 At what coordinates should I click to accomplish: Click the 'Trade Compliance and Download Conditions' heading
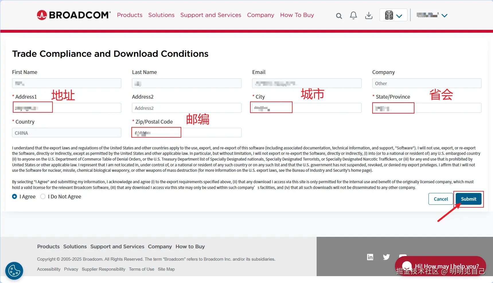(x=110, y=54)
